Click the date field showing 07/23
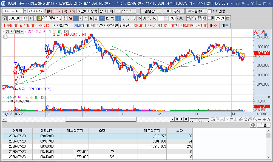 click(x=220, y=18)
